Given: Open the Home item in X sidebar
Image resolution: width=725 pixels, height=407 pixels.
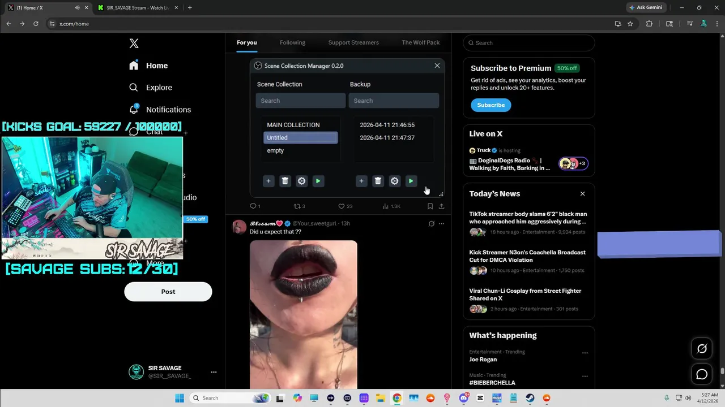Looking at the screenshot, I should (x=148, y=66).
